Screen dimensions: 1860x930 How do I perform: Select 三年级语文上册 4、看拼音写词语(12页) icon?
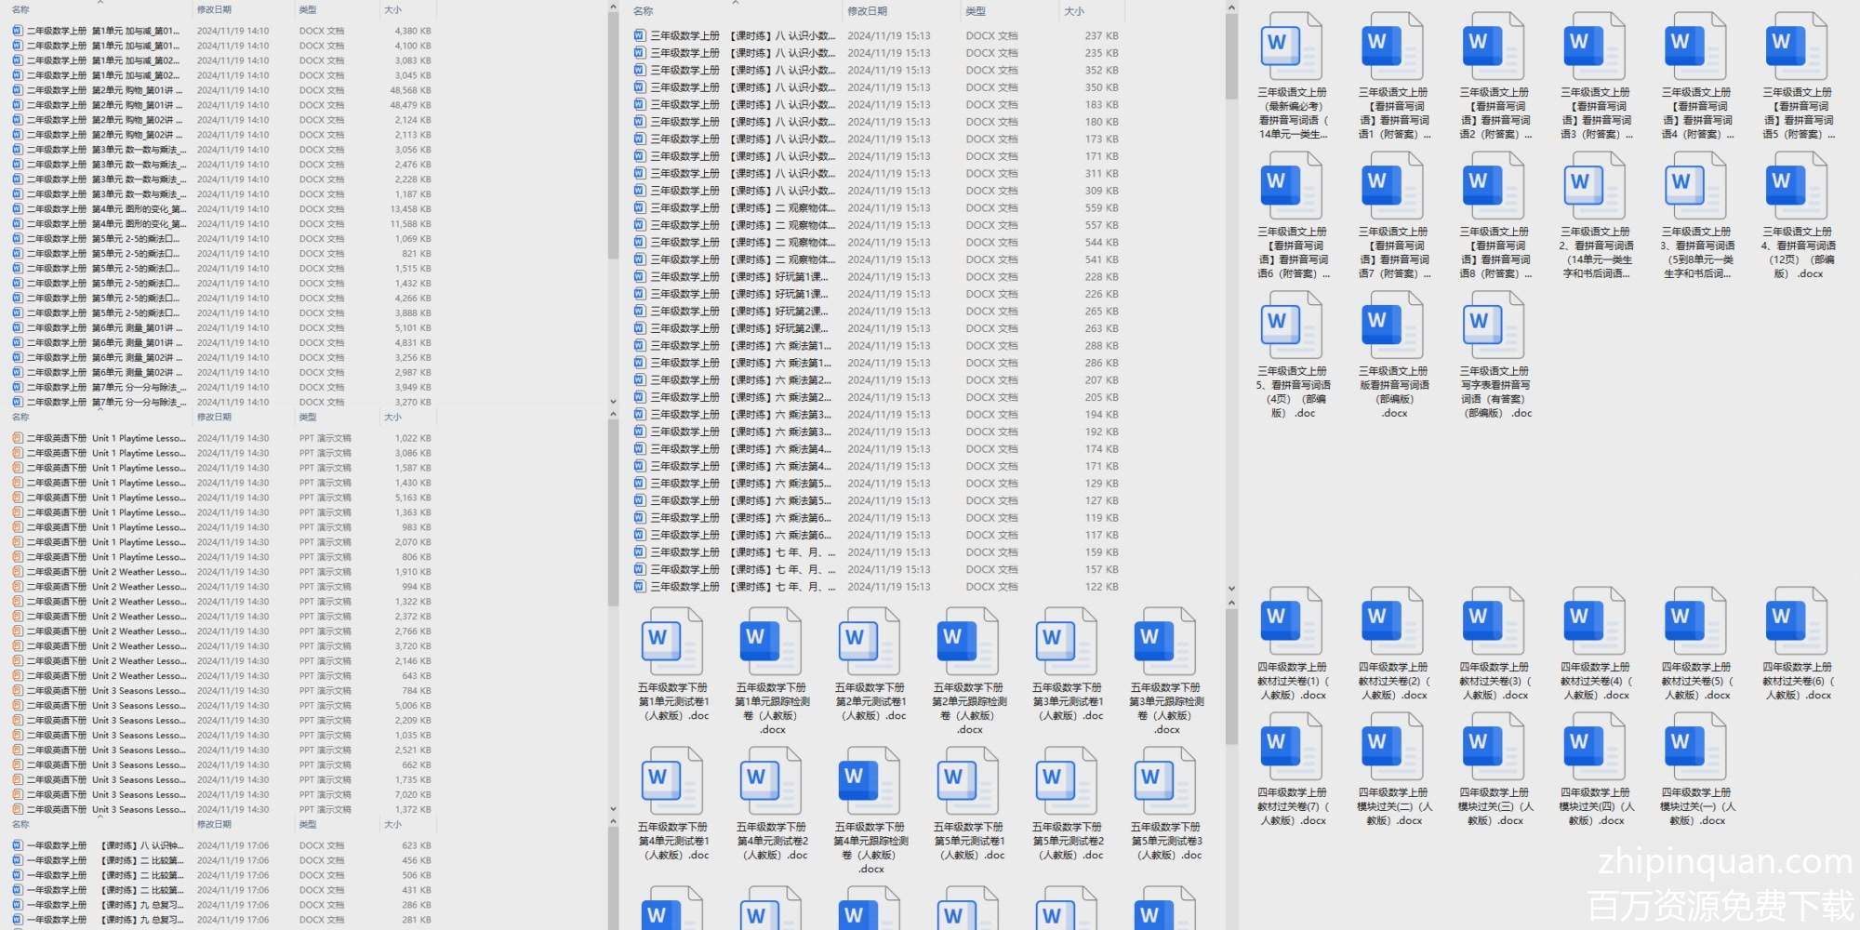tap(1797, 185)
